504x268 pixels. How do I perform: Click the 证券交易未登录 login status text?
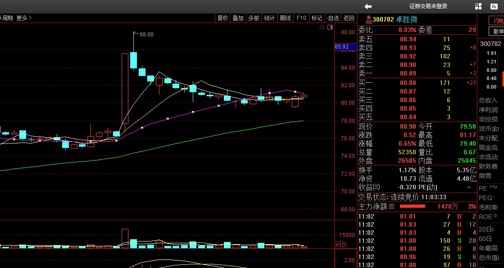point(428,6)
